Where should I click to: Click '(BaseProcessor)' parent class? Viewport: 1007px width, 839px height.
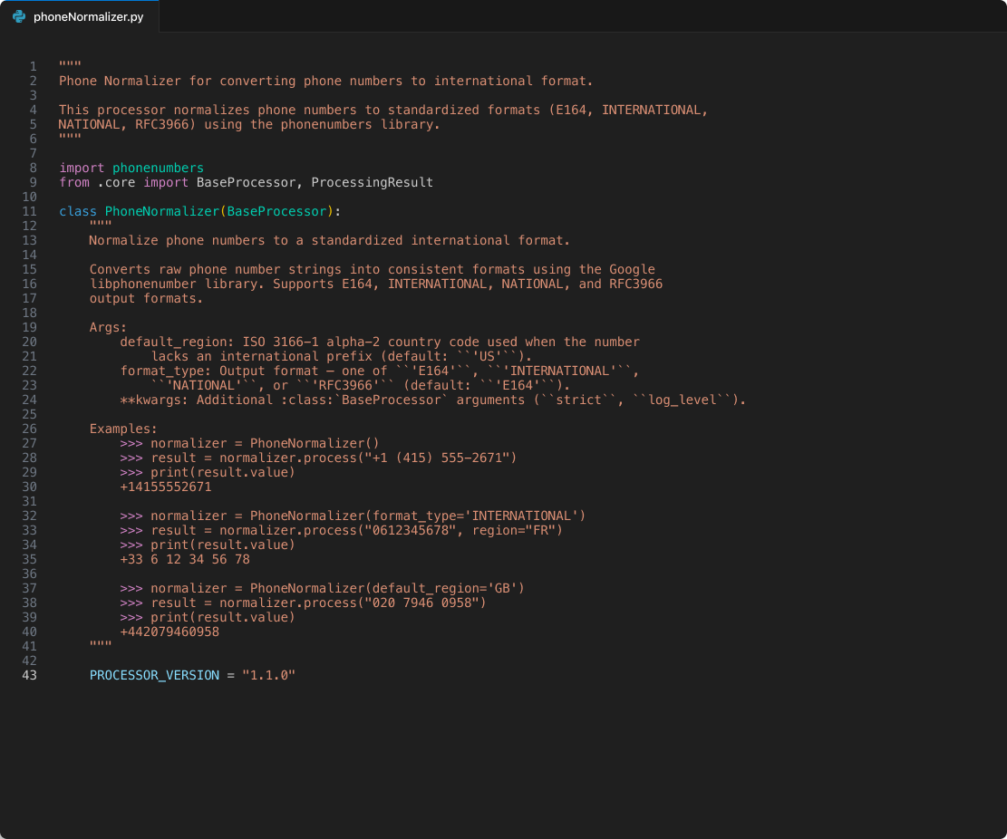[x=276, y=211]
